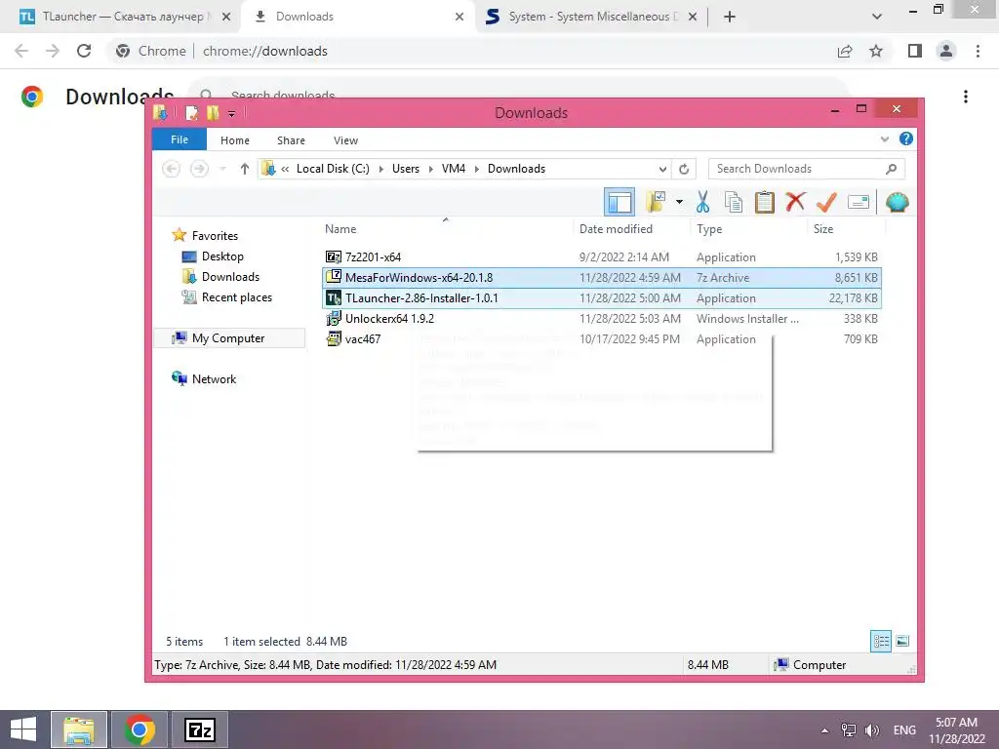Click the VM4 breadcrumb segment
Viewport: 999px width, 749px height.
coord(453,169)
